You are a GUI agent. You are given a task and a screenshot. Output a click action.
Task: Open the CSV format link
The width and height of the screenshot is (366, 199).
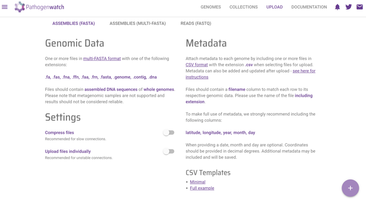pos(196,65)
